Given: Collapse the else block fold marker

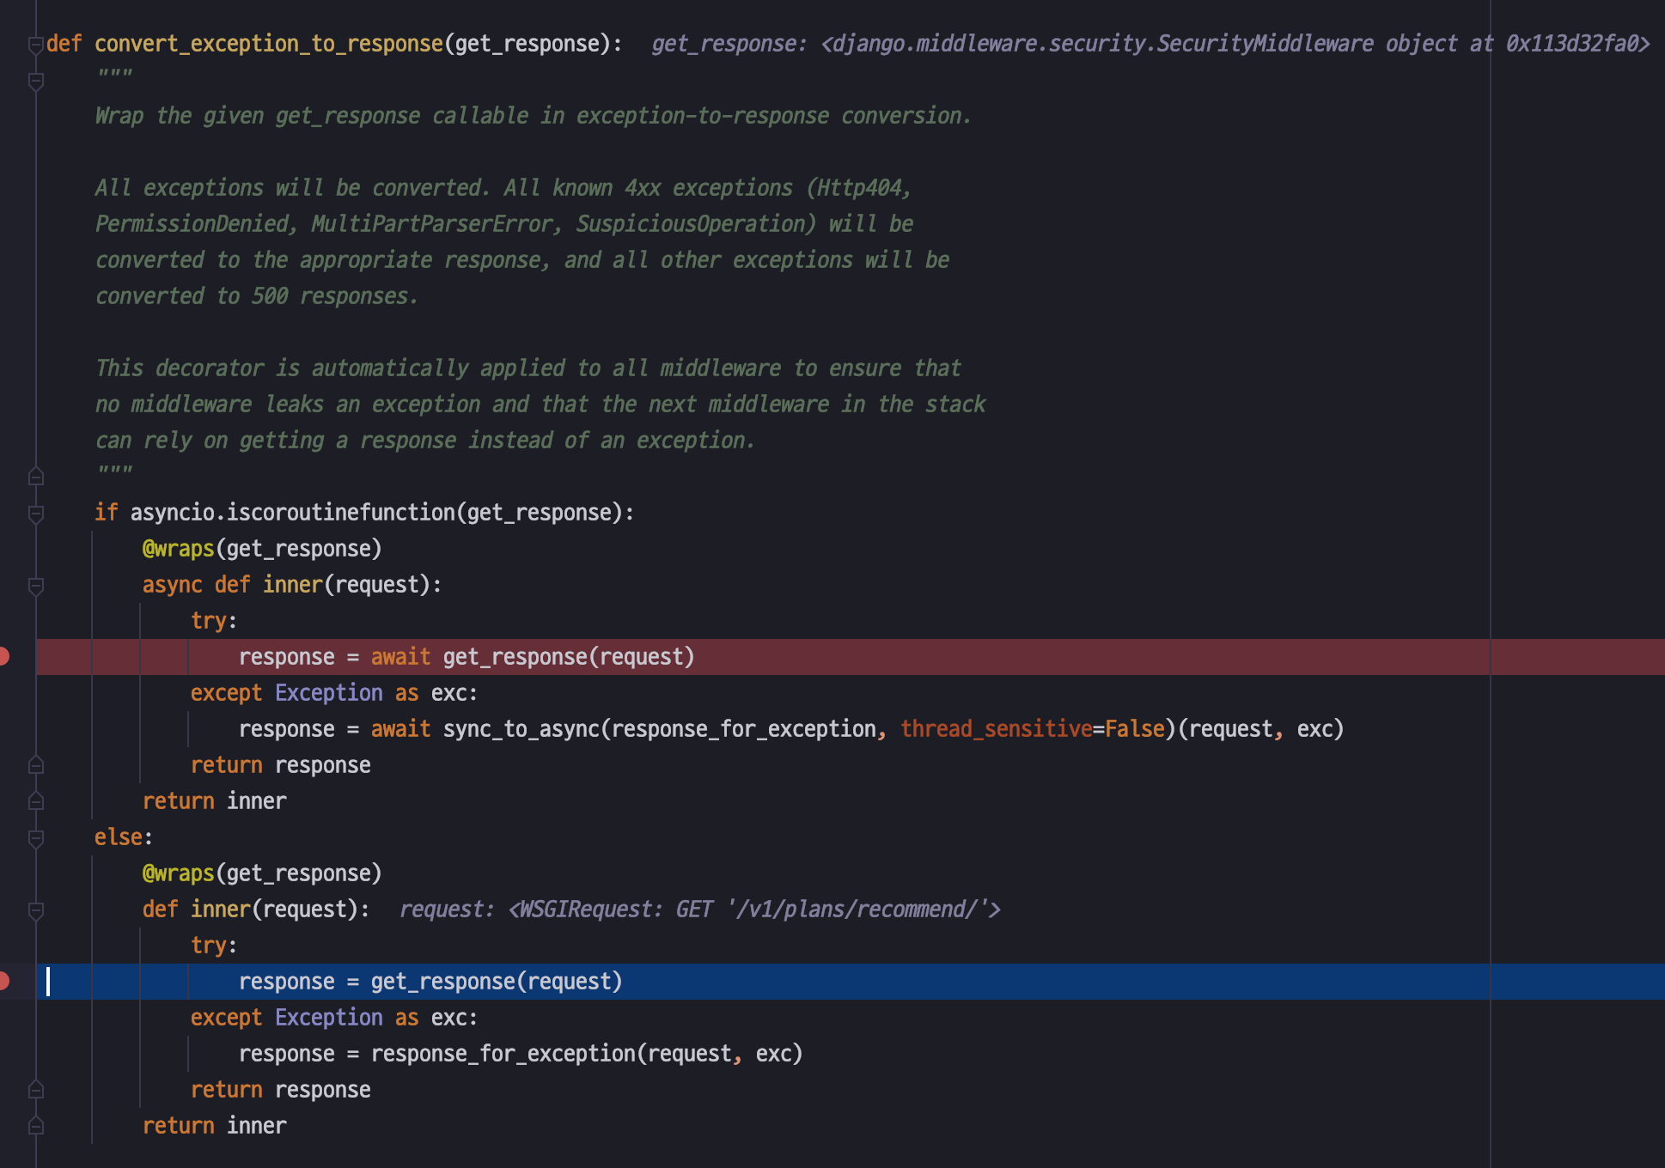Looking at the screenshot, I should click(x=35, y=838).
